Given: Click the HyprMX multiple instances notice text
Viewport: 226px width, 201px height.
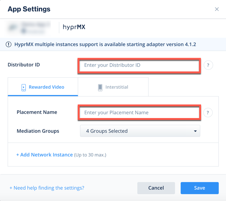Looking at the screenshot, I should [105, 44].
